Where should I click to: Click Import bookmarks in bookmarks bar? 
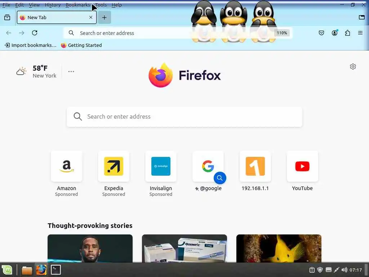click(31, 45)
